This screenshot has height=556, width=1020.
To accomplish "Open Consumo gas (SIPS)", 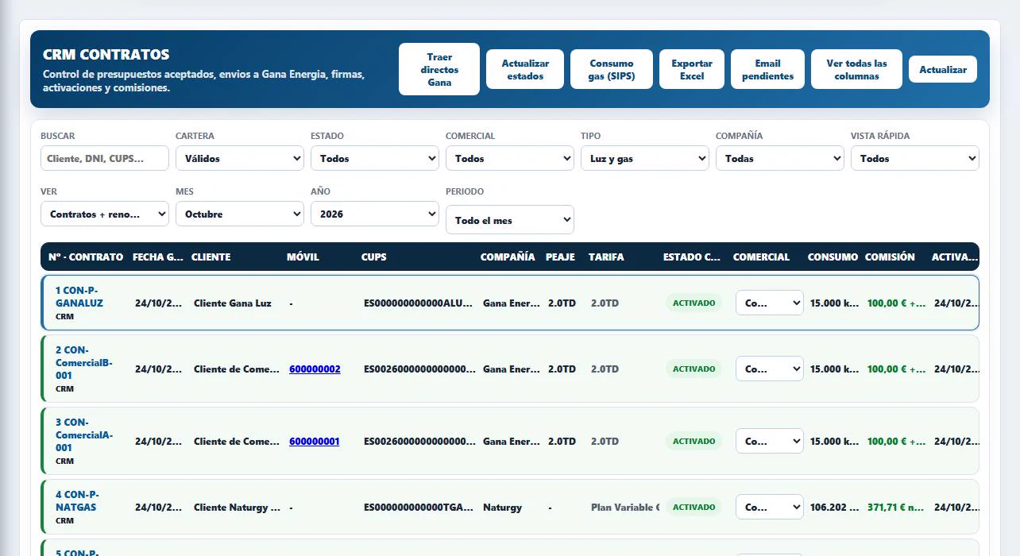I will click(612, 69).
